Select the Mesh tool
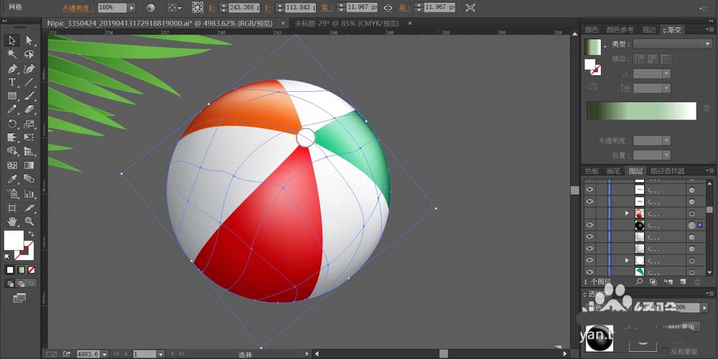Screen dimensions: 718x359 (12, 166)
